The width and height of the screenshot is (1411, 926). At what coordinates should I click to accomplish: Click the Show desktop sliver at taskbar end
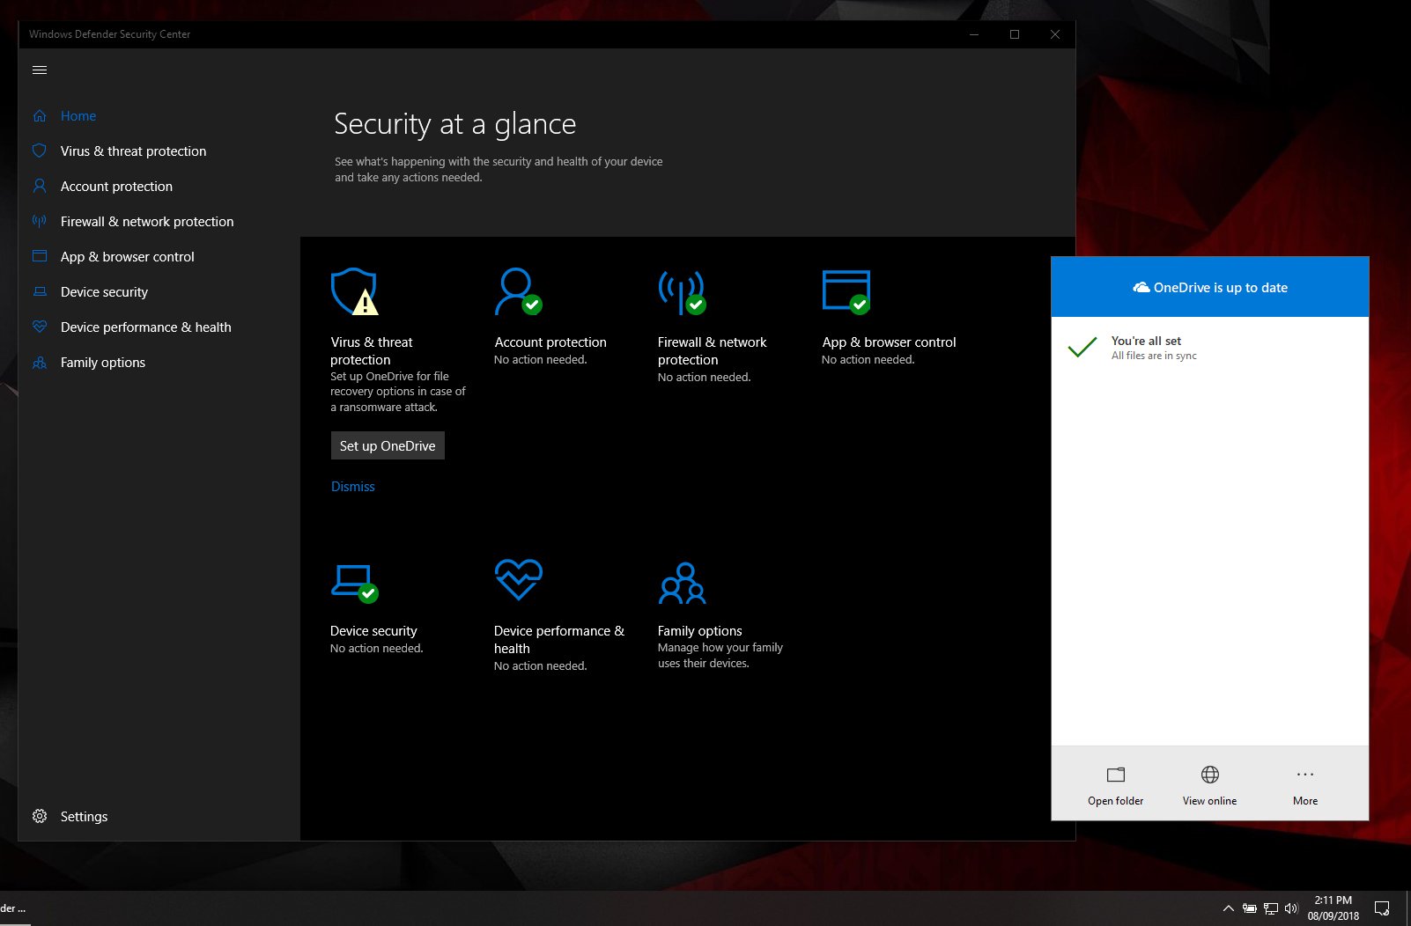[x=1407, y=908]
